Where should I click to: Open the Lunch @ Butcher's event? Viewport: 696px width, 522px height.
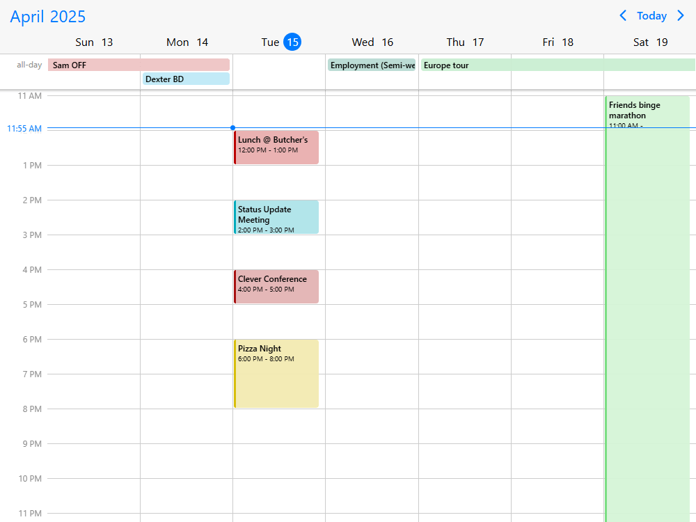276,148
